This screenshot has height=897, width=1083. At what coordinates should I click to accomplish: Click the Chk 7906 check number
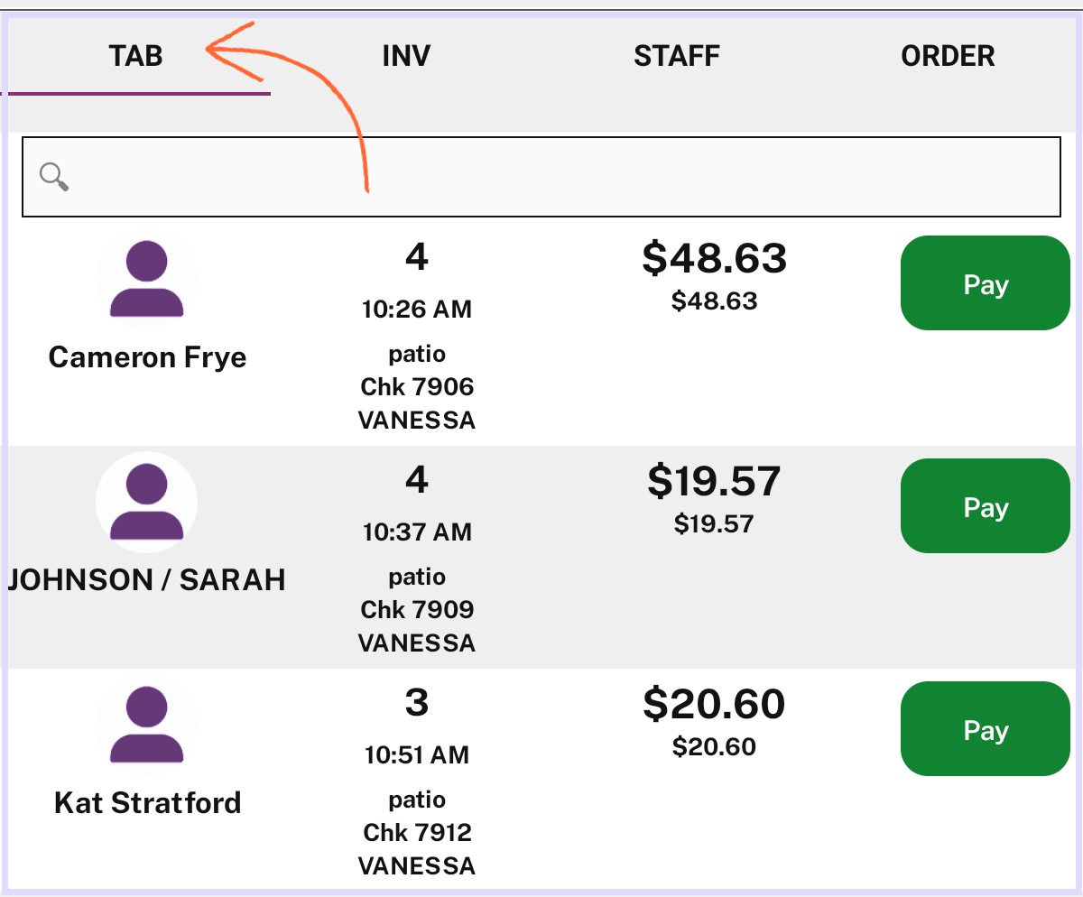[417, 387]
